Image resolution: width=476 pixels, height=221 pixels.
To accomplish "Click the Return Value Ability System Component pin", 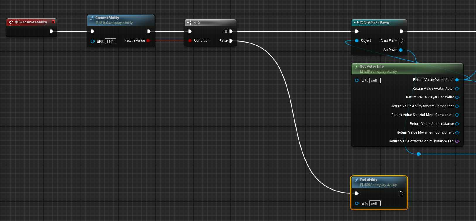I will point(457,106).
